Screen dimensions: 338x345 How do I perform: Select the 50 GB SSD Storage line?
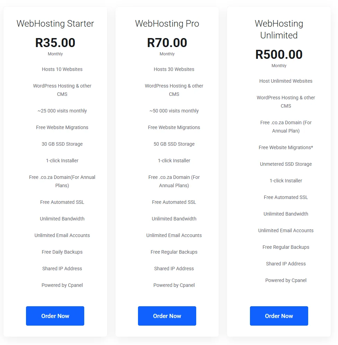click(174, 144)
